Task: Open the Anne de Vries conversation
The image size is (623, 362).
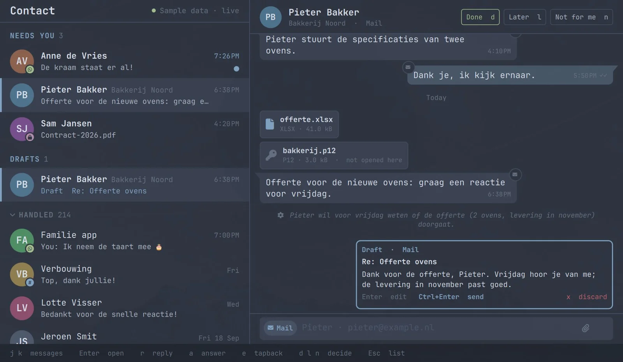Action: click(x=125, y=61)
